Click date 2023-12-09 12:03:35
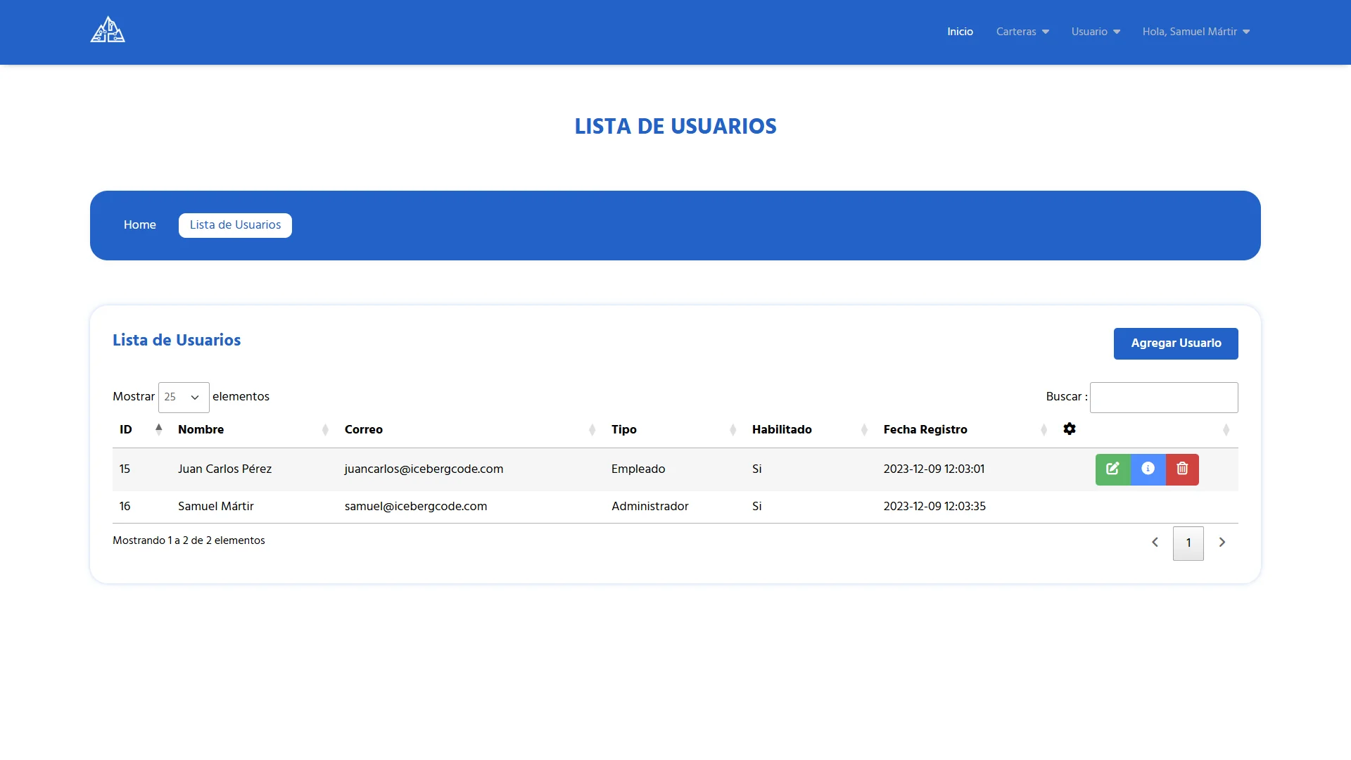 click(x=934, y=507)
